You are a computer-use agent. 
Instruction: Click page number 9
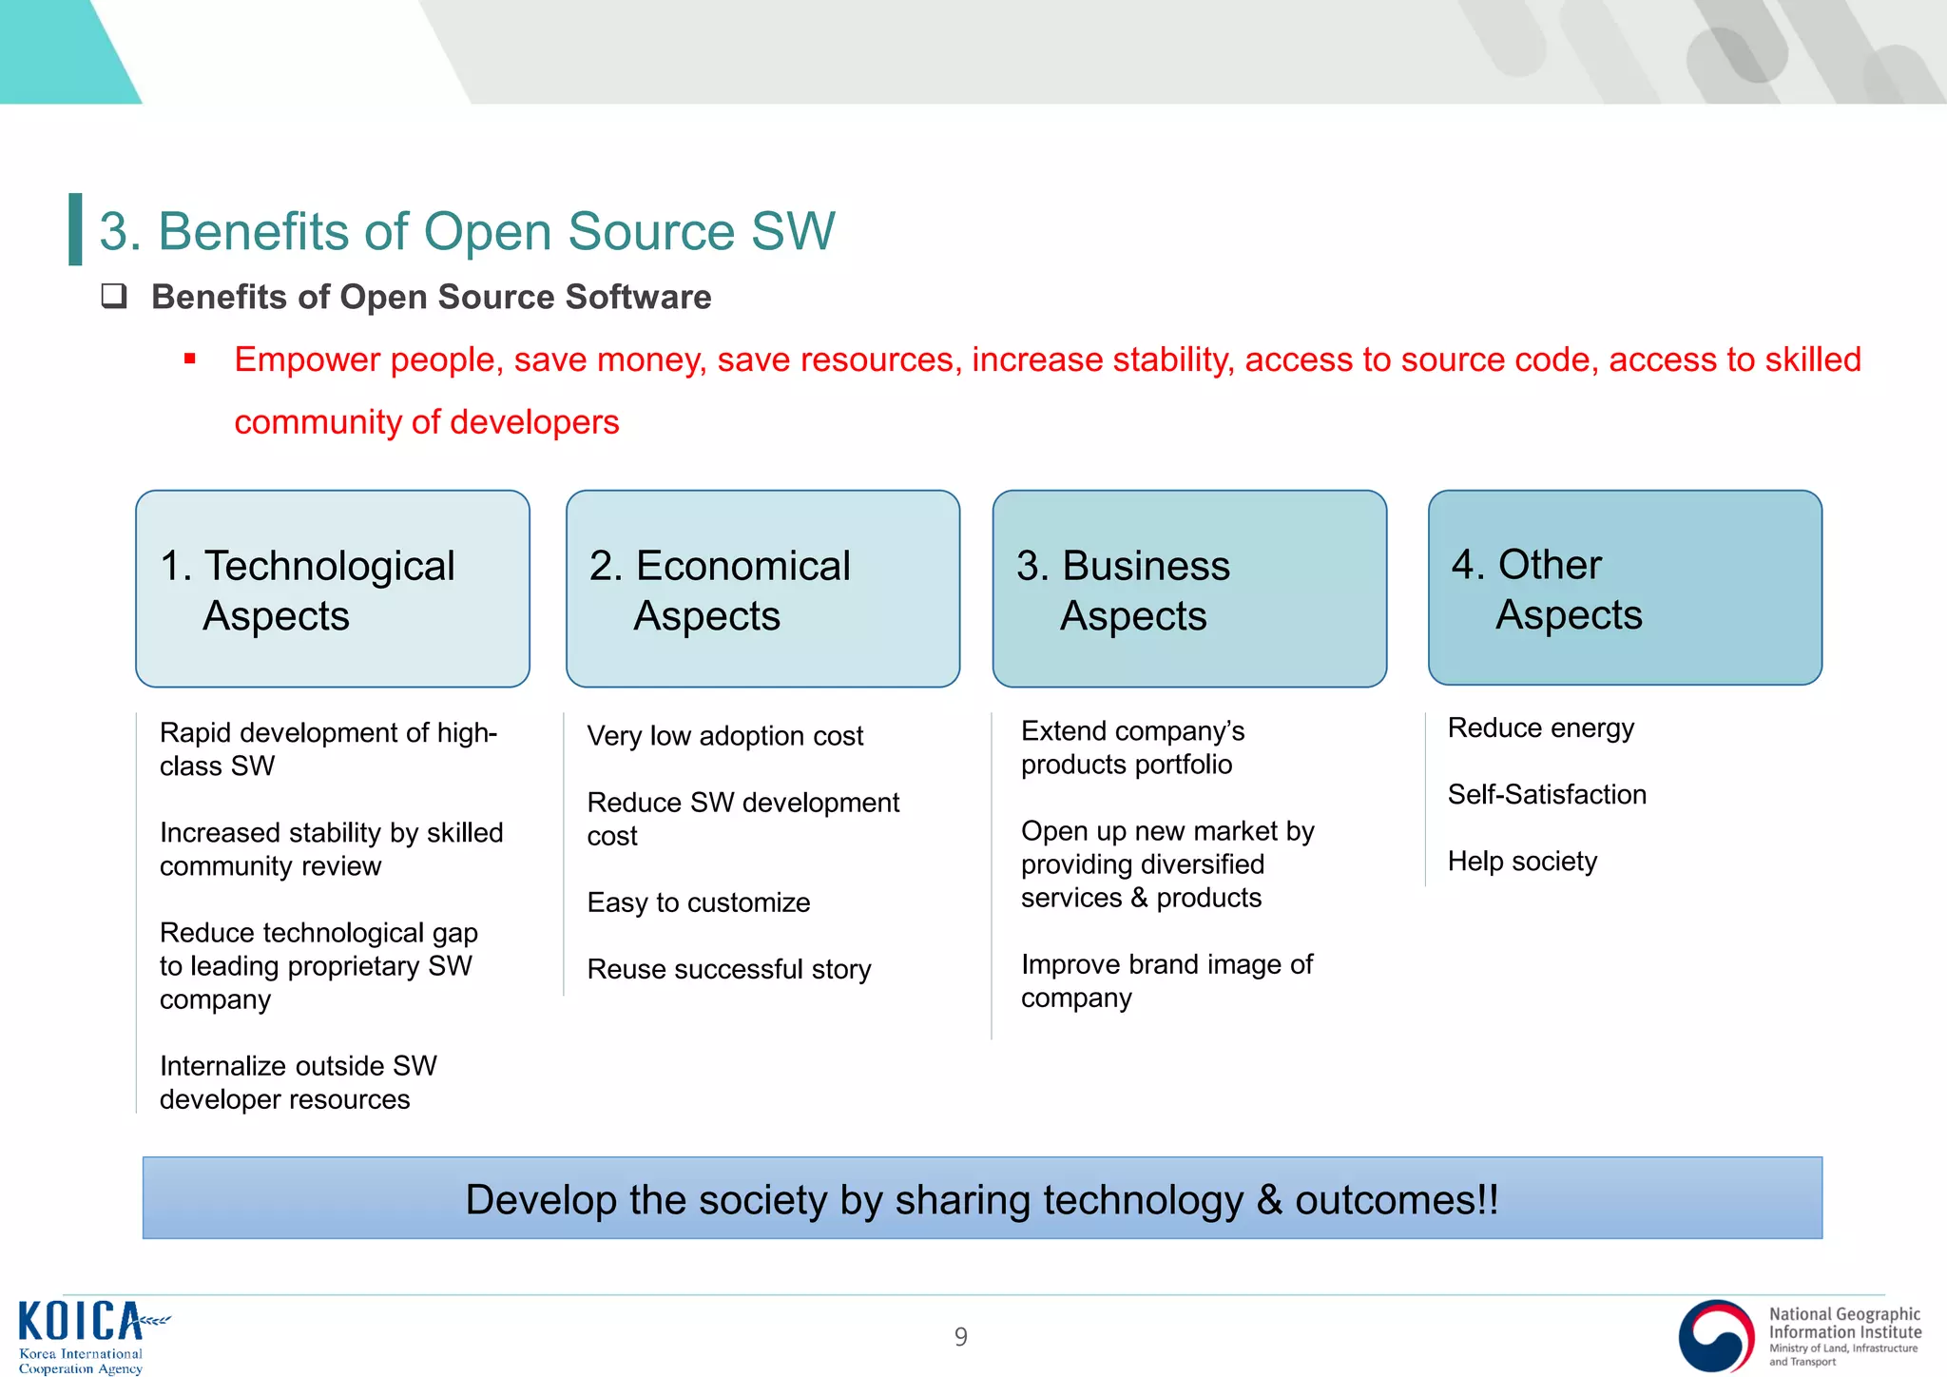click(x=960, y=1337)
